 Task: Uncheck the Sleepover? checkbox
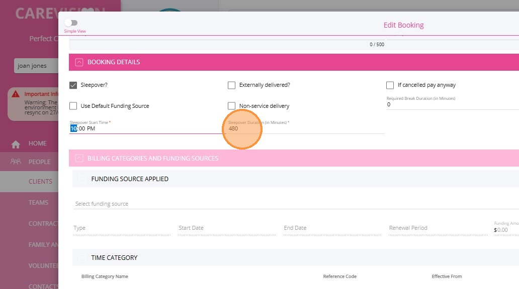(73, 85)
